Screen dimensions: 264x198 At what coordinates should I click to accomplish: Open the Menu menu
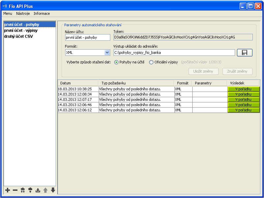(x=8, y=13)
